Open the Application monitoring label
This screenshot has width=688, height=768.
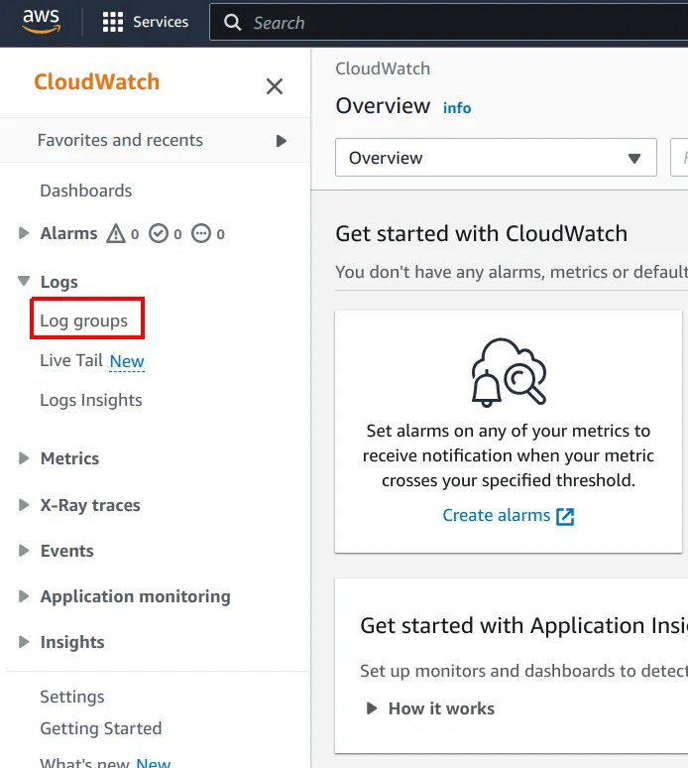(136, 596)
